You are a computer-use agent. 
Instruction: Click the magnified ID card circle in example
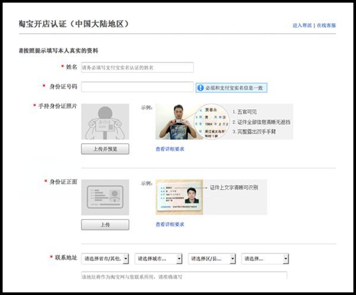pyautogui.click(x=212, y=122)
